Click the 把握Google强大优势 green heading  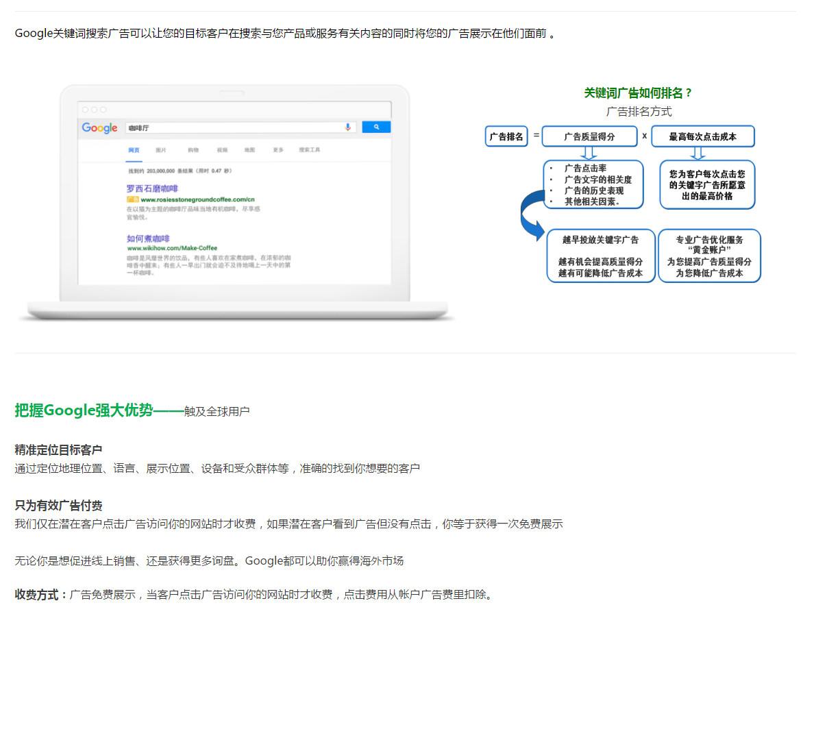[84, 410]
